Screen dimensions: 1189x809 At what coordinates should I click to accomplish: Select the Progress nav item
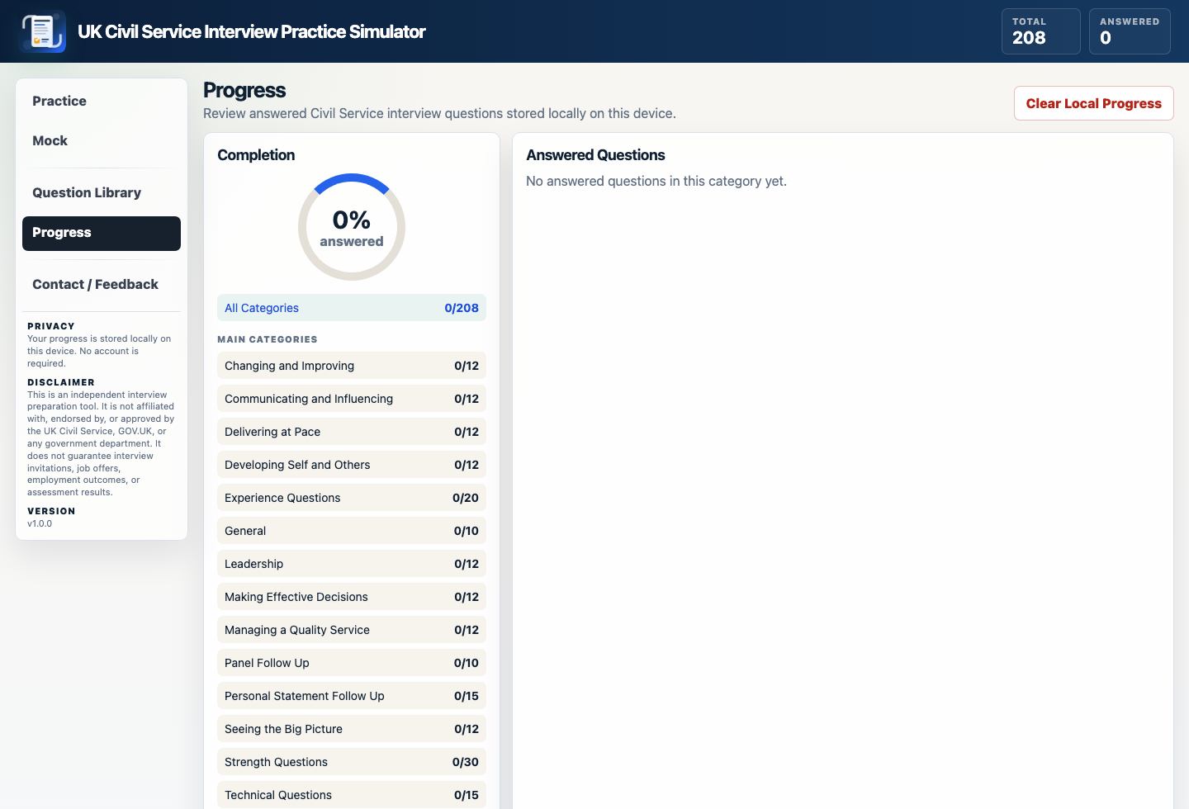click(102, 234)
